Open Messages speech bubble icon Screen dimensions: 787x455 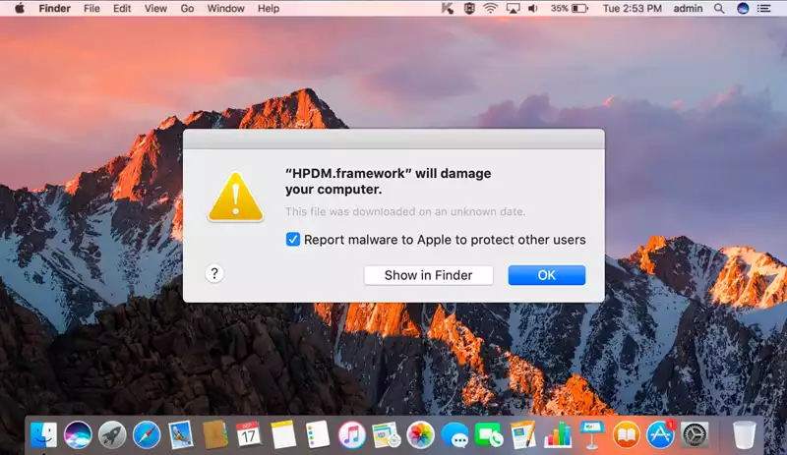454,435
